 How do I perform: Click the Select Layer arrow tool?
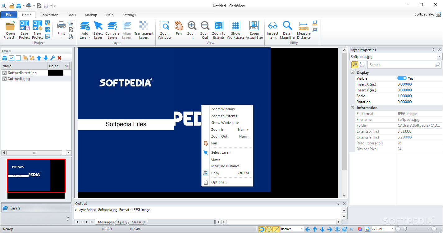(98, 26)
